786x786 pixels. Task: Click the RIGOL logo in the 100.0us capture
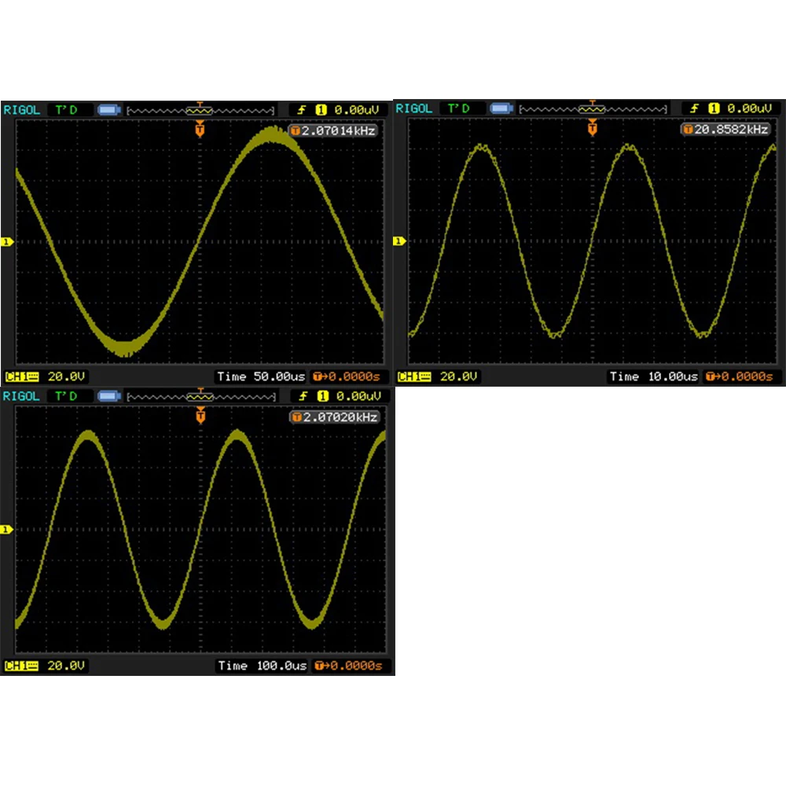tap(21, 396)
